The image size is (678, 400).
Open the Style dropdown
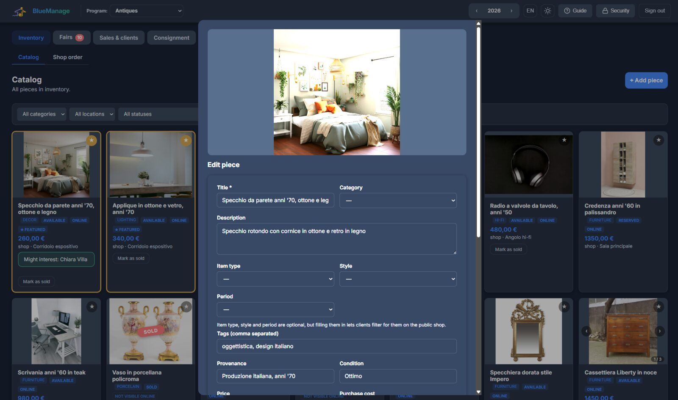click(398, 279)
